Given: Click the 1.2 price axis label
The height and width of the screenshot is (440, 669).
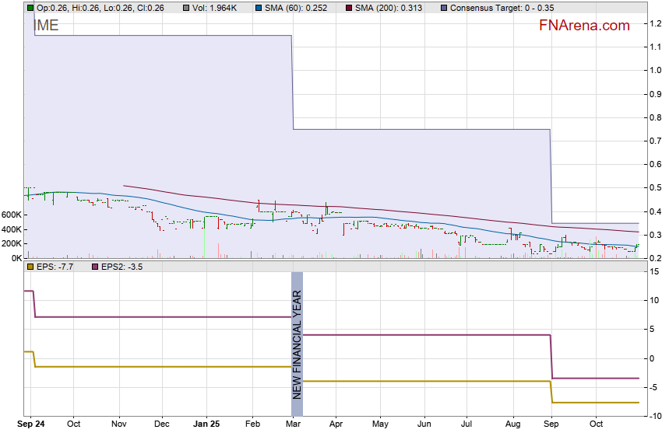Looking at the screenshot, I should click(656, 24).
